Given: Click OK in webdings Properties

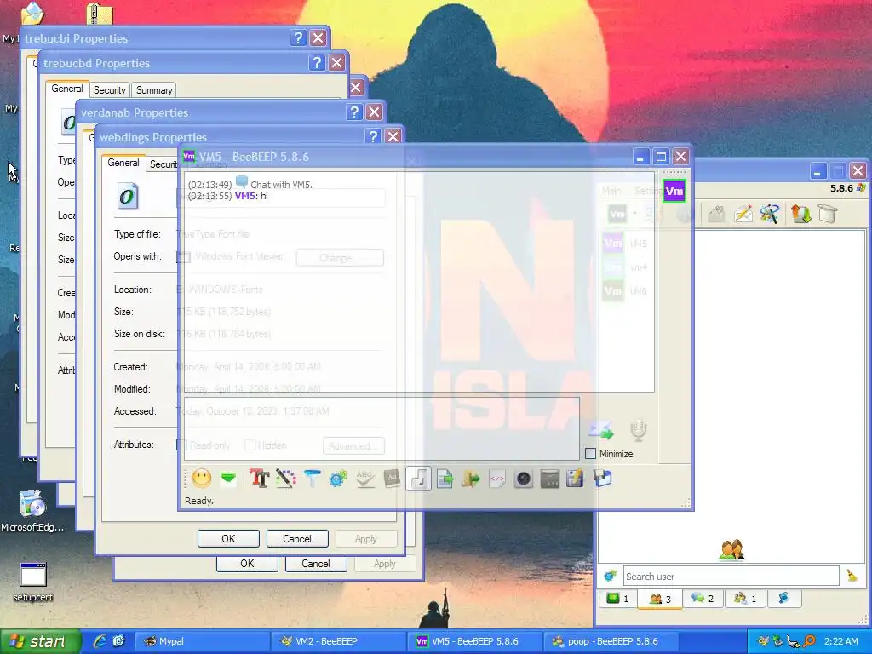Looking at the screenshot, I should (228, 539).
